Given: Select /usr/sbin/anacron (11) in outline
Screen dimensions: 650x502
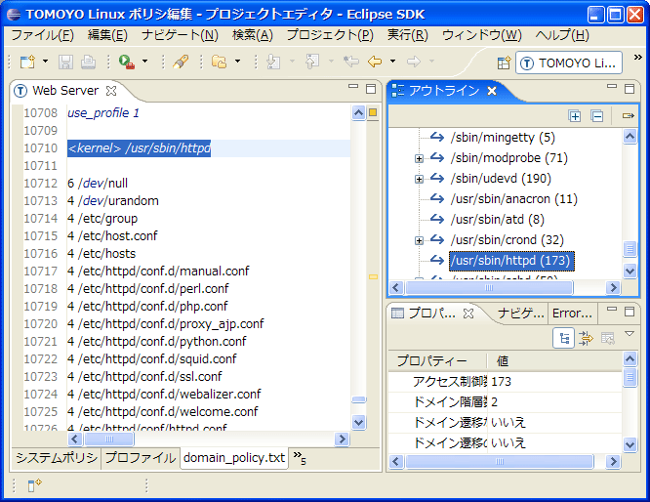Looking at the screenshot, I should [514, 199].
